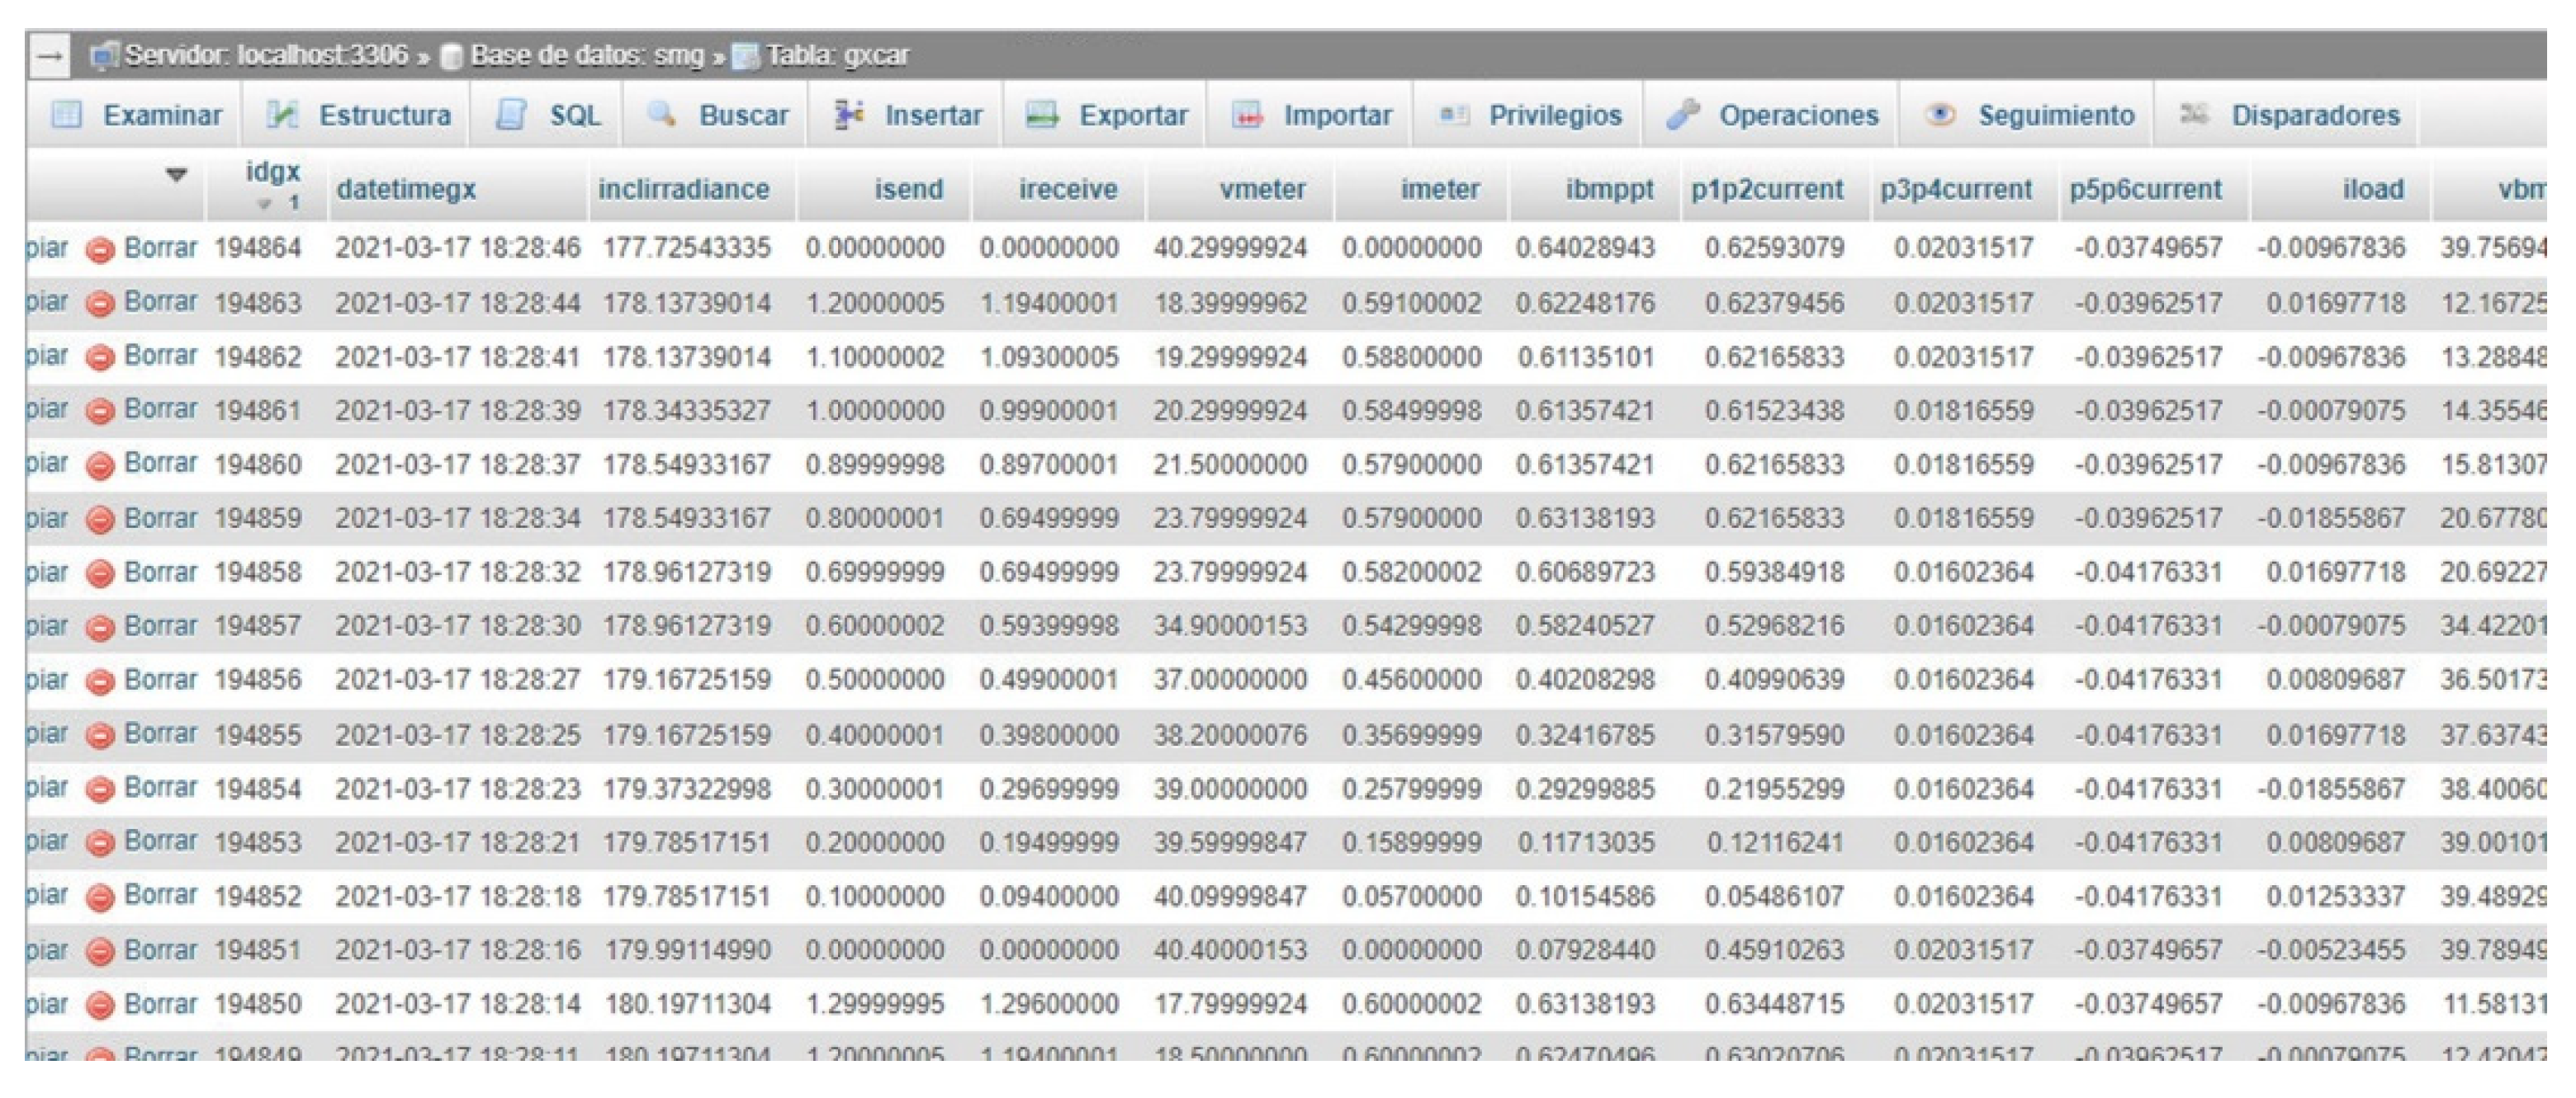Click red delete icon for row 194864
Viewport: 2576px width, 1098px height.
pos(100,249)
